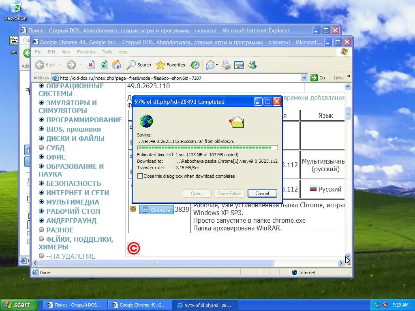The height and width of the screenshot is (311, 415).
Task: Open the Help menu
Action: [x=122, y=52]
